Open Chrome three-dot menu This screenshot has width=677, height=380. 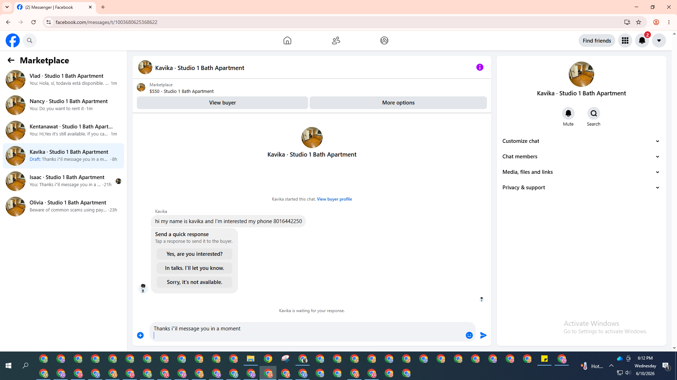click(x=669, y=22)
